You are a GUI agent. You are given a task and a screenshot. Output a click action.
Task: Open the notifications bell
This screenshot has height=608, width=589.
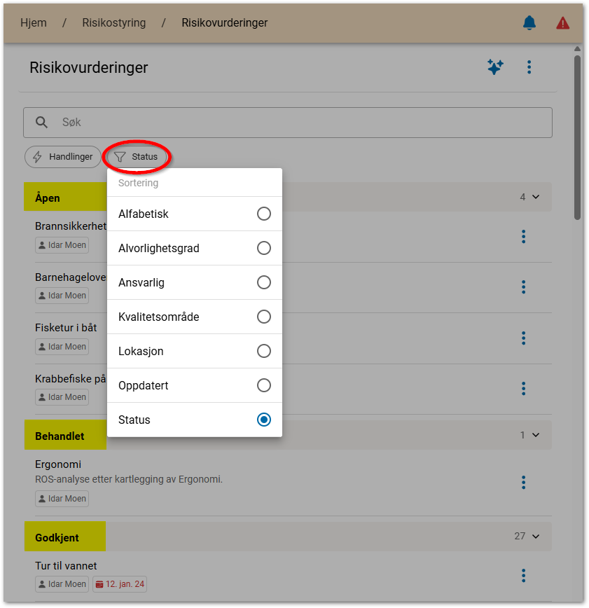click(x=529, y=23)
